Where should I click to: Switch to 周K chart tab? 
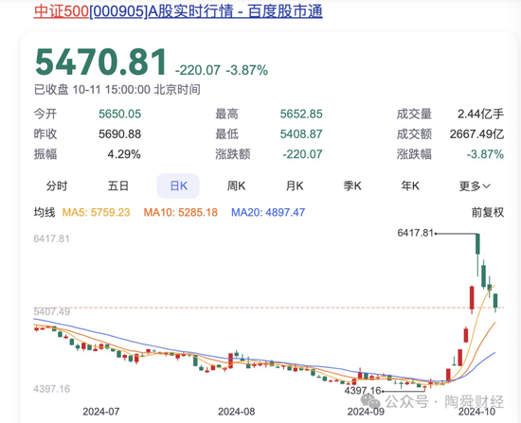pyautogui.click(x=236, y=185)
